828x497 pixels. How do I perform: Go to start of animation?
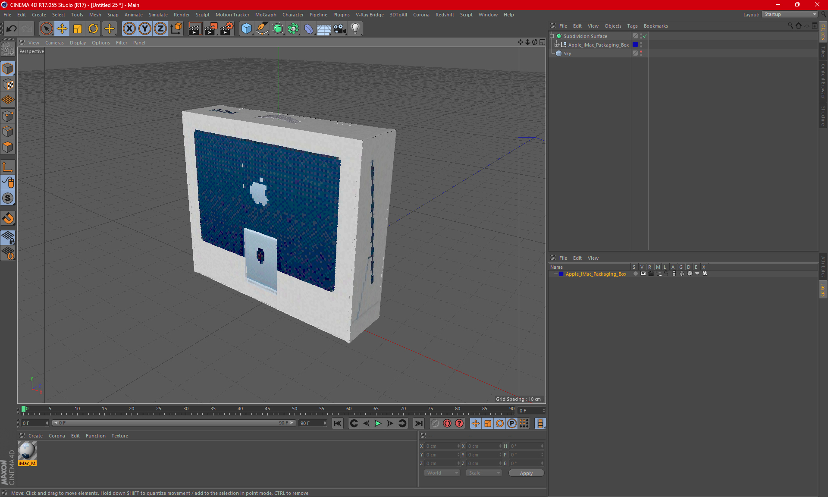[338, 423]
